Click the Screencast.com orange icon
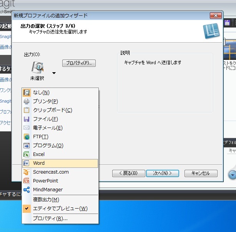The height and width of the screenshot is (232, 236). pos(27,172)
